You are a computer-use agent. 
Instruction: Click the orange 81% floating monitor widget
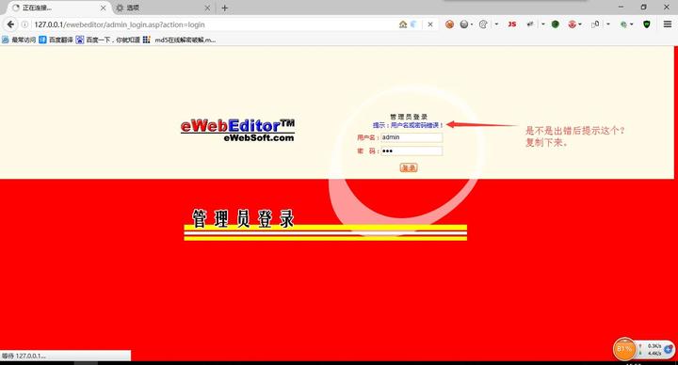624,349
